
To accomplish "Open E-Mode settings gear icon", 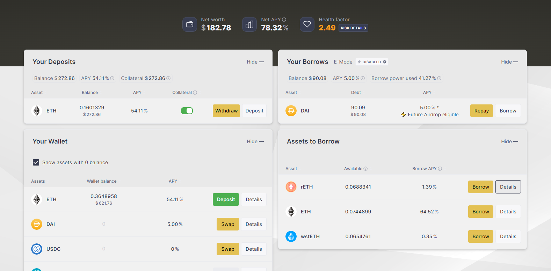I will pyautogui.click(x=385, y=62).
